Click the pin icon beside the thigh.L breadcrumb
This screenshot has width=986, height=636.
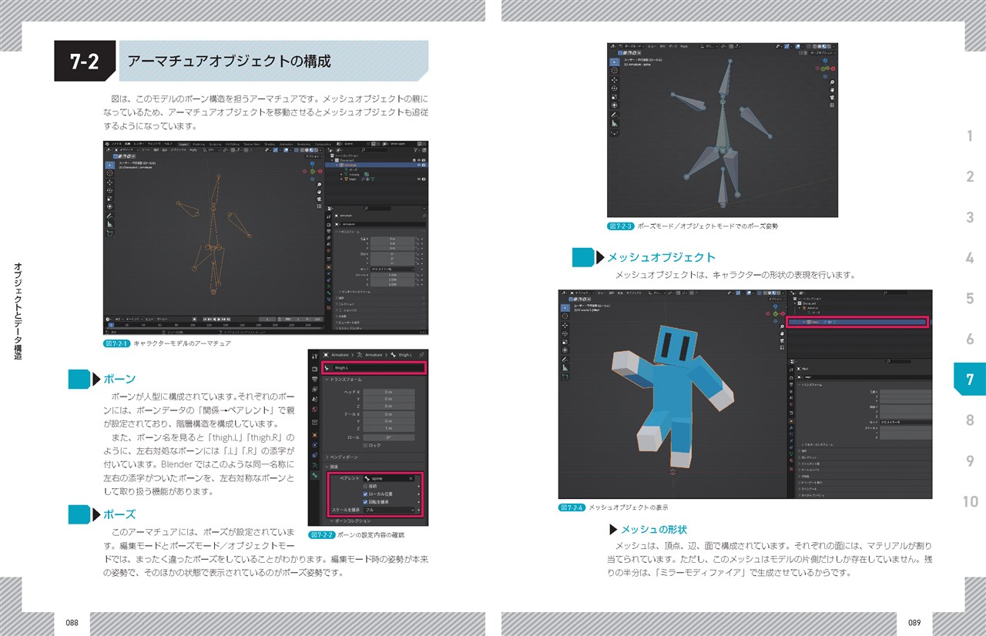point(423,355)
